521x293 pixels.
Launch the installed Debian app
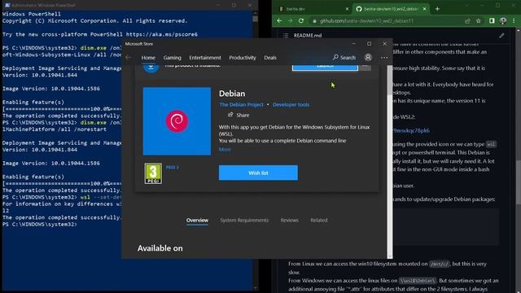pos(325,67)
